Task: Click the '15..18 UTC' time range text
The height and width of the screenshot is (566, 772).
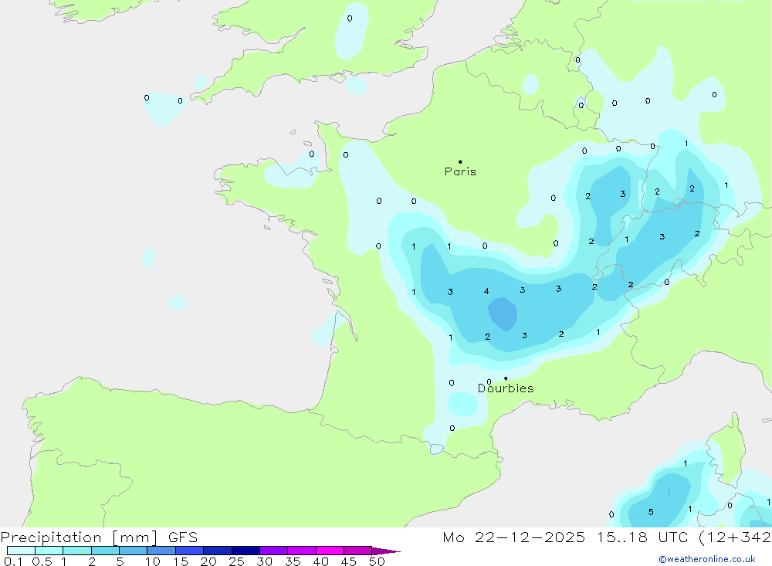Action: coord(642,537)
